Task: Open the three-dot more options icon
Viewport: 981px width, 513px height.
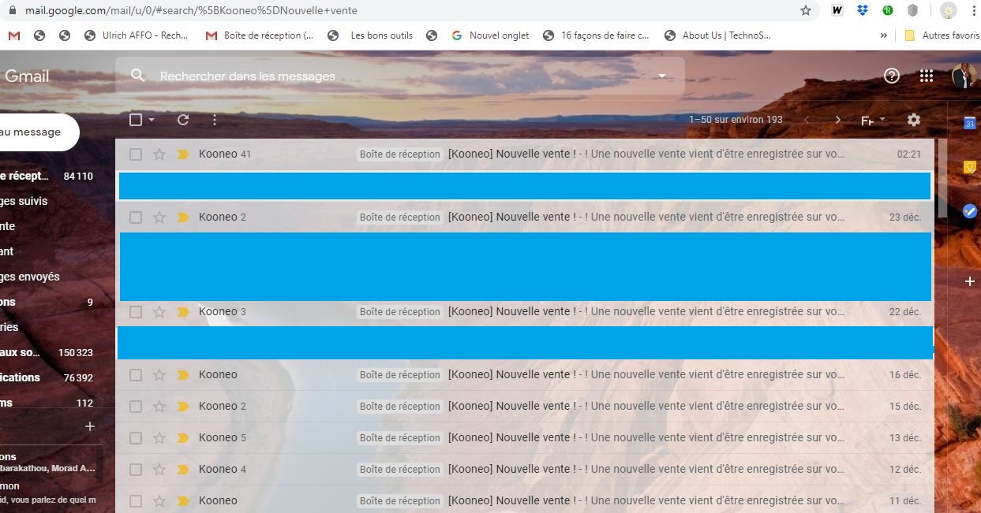Action: pos(214,120)
